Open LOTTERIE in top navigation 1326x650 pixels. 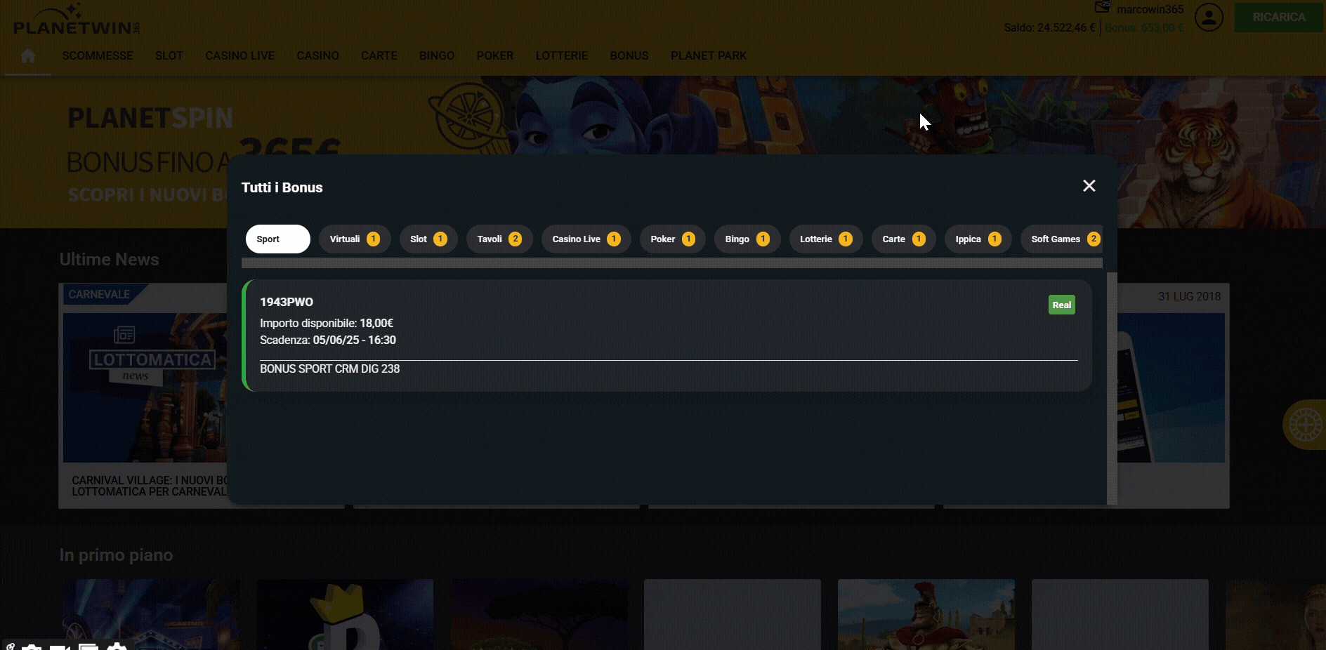[562, 55]
